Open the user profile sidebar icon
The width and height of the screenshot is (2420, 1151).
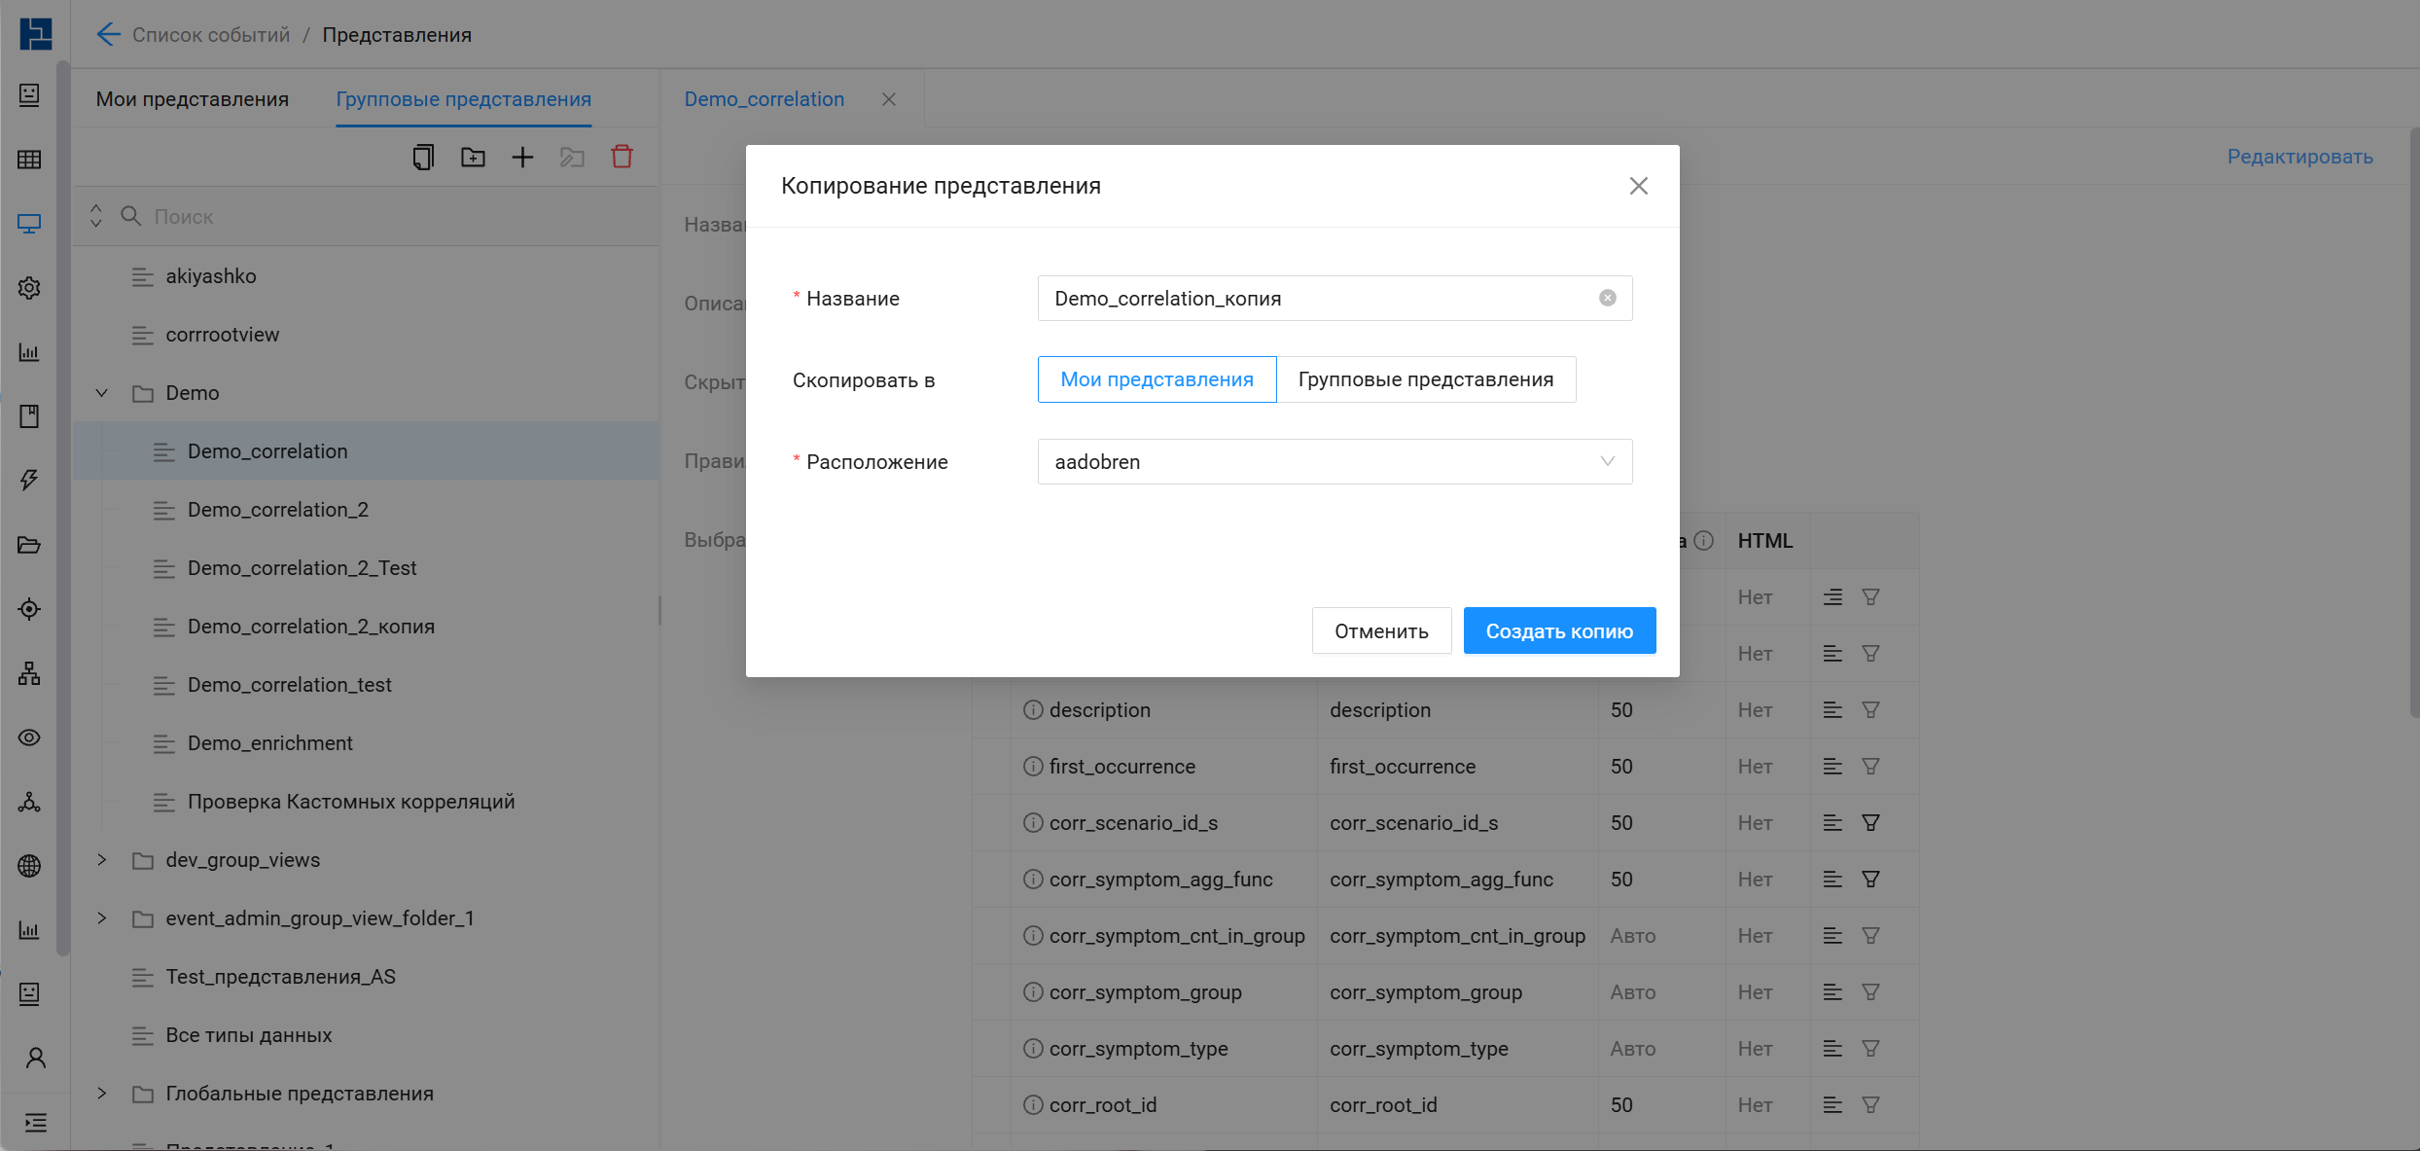coord(36,1059)
